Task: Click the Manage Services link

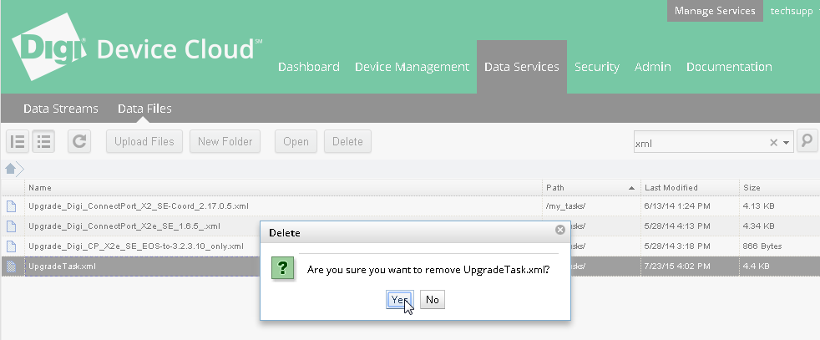Action: coord(715,11)
